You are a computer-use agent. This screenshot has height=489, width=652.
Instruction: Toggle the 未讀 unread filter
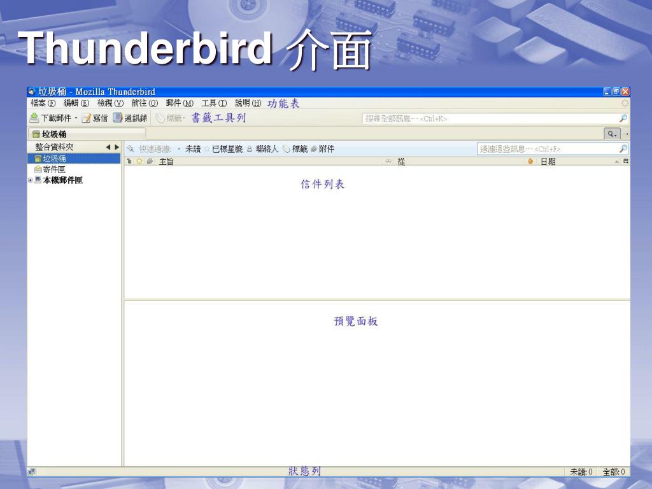click(x=190, y=149)
